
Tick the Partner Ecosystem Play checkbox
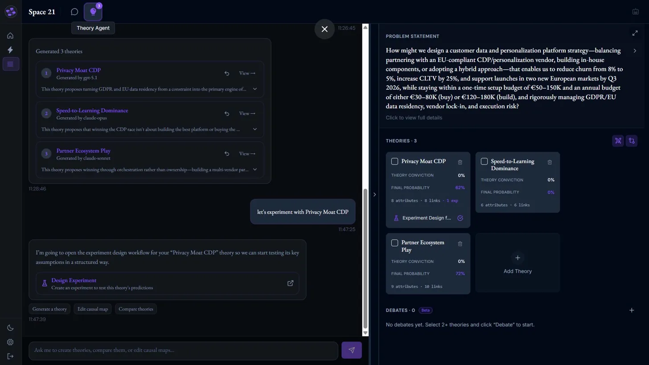394,243
